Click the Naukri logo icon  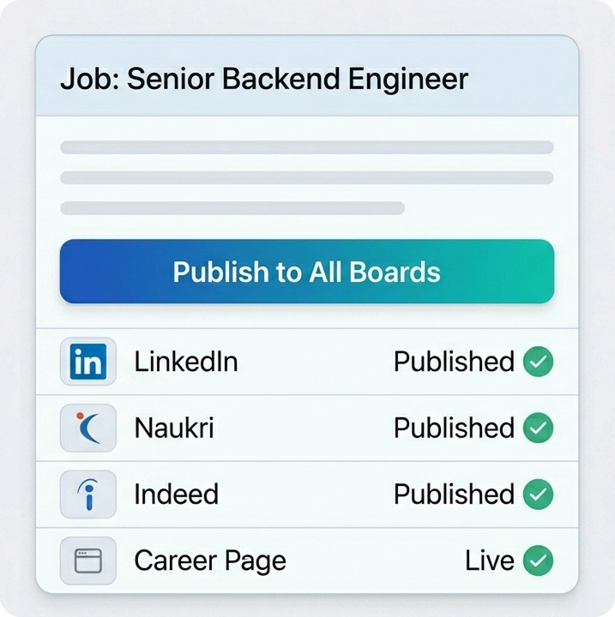(88, 428)
